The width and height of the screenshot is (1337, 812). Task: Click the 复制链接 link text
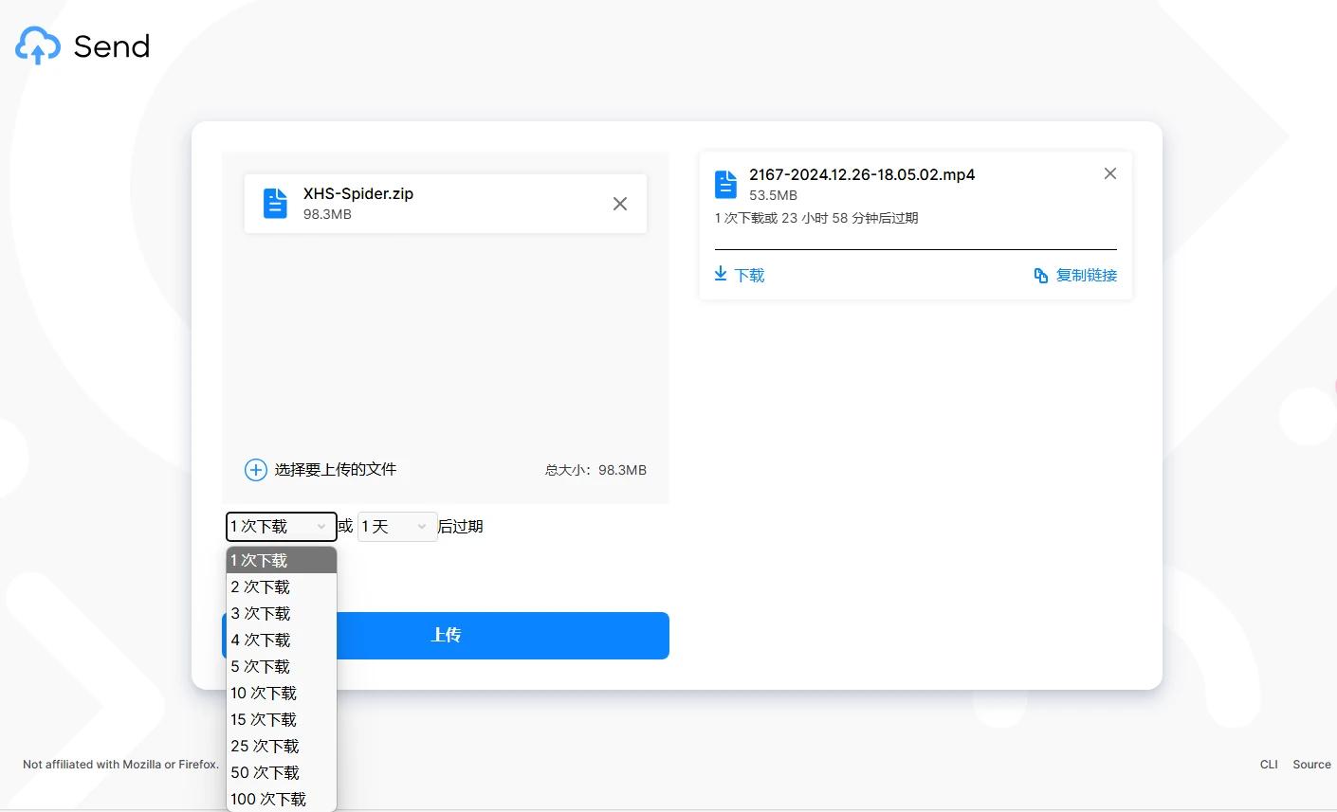coord(1087,276)
